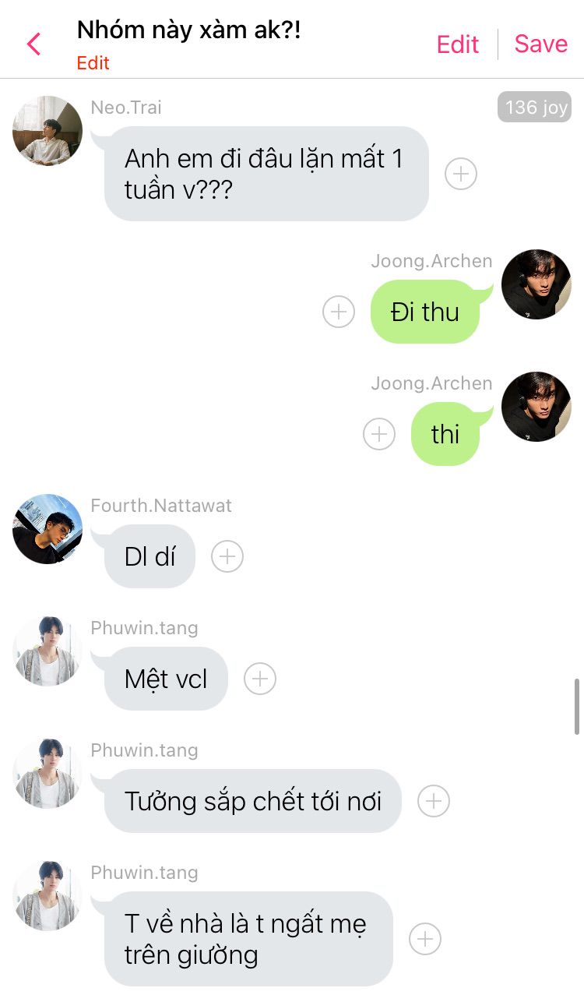
Task: Tap Fourth.Nattawat's avatar
Action: coord(47,529)
